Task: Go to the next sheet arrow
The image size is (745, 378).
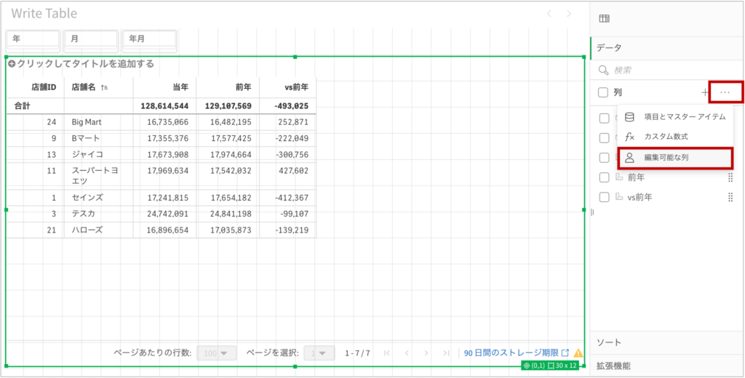Action: tap(570, 14)
